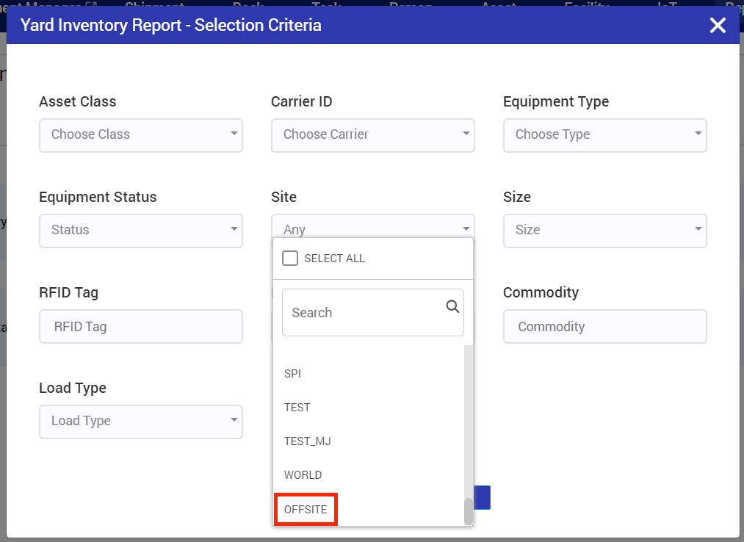744x542 pixels.
Task: Click the search magnifier icon
Action: [452, 306]
